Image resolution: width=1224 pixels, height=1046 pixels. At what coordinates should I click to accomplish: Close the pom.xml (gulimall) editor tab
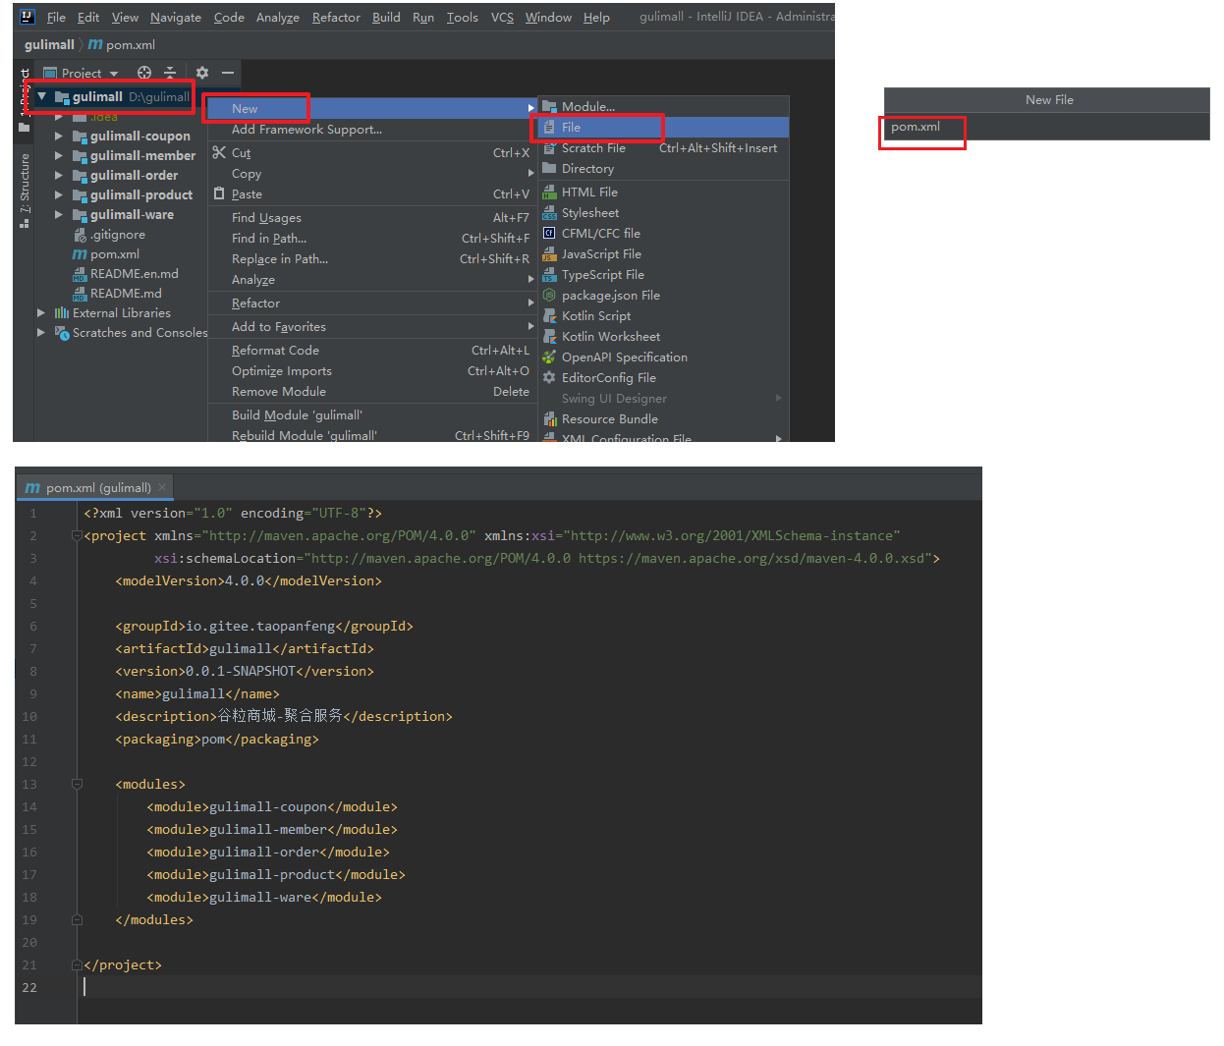pyautogui.click(x=162, y=487)
